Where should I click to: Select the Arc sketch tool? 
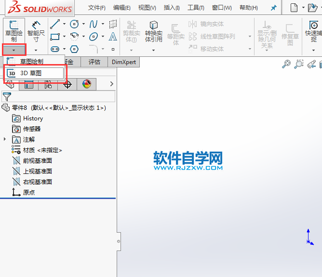74,37
